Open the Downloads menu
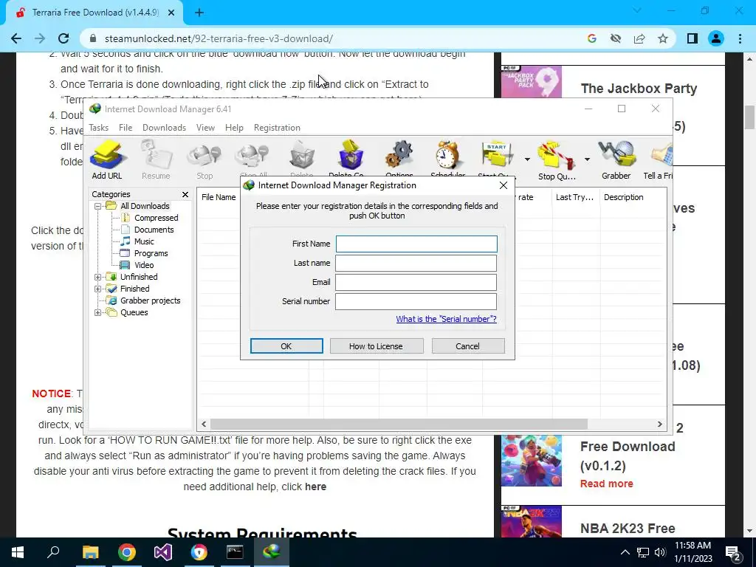Viewport: 756px width, 567px height. point(164,128)
